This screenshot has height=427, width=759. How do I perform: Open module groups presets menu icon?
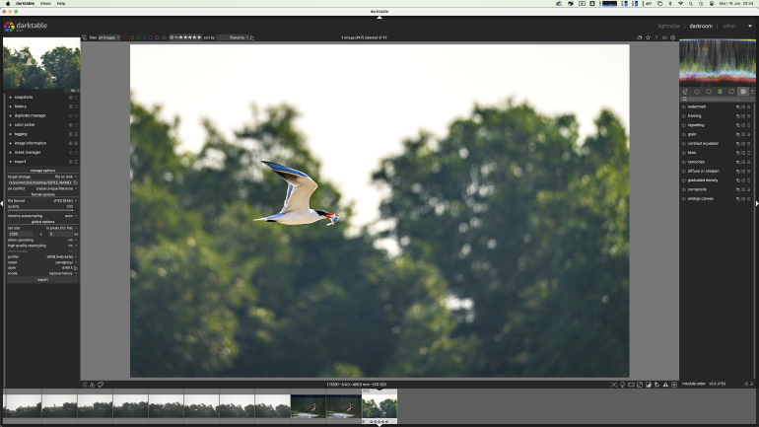[x=753, y=92]
